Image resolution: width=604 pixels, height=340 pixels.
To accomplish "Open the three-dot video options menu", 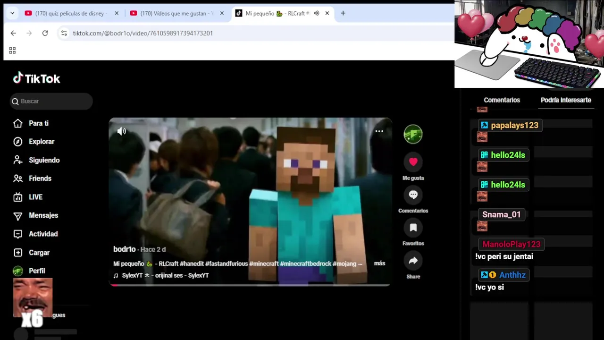I will 379,131.
